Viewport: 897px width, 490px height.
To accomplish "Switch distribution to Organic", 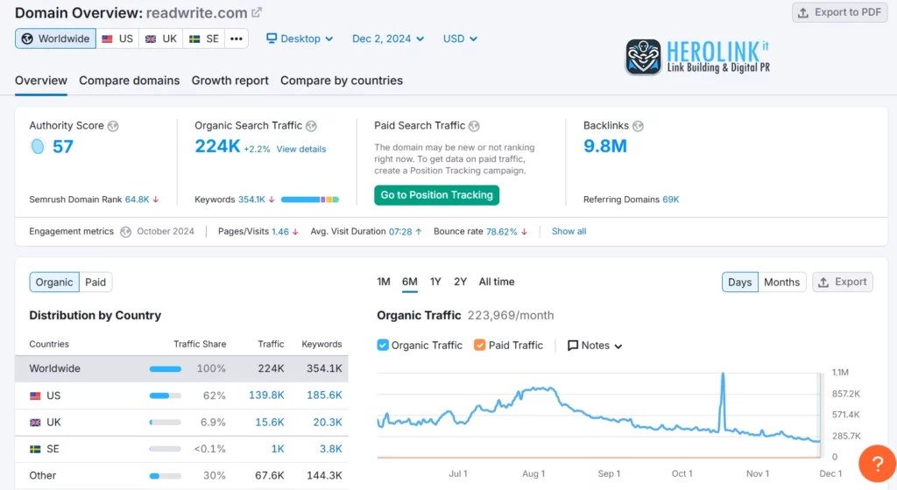I will (54, 282).
